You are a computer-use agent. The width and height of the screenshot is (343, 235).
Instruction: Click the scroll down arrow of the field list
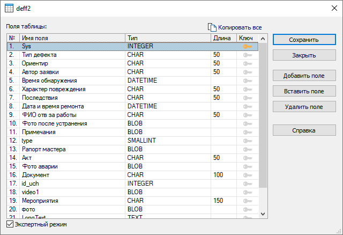[x=263, y=214]
